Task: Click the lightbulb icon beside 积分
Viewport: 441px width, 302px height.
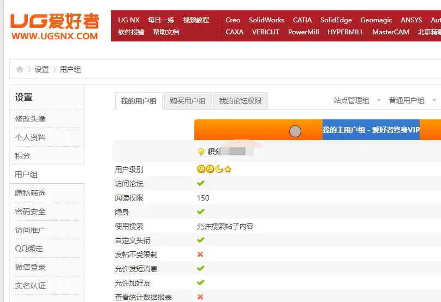Action: (x=201, y=152)
